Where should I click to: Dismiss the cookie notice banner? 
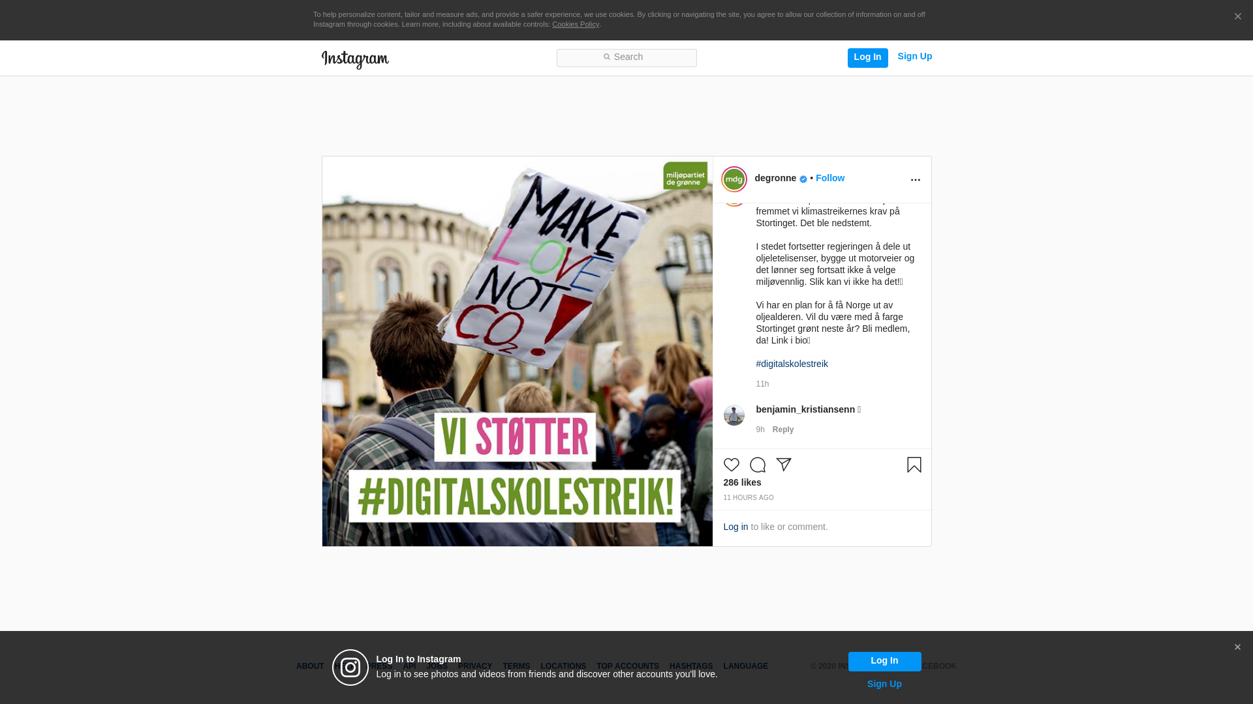pyautogui.click(x=1237, y=17)
